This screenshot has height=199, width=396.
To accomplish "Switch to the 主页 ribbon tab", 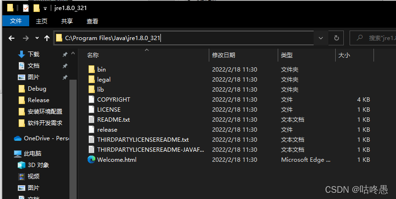I will (41, 21).
